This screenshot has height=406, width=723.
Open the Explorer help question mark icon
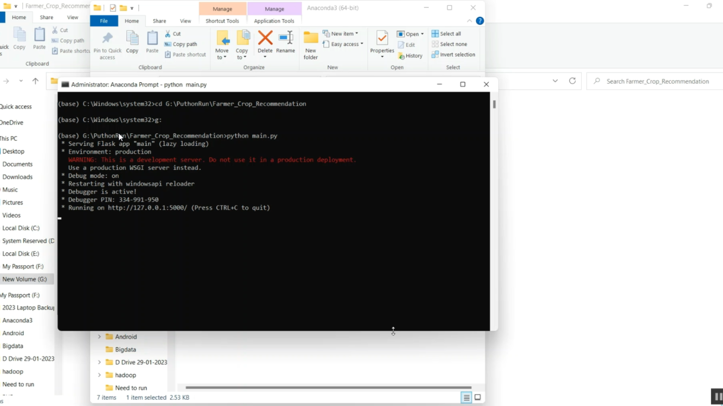tap(480, 21)
